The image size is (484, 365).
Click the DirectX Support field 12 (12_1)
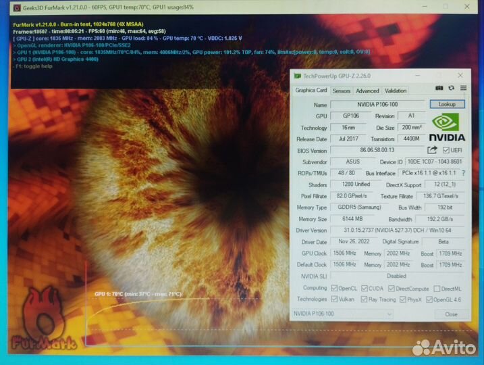coord(444,185)
